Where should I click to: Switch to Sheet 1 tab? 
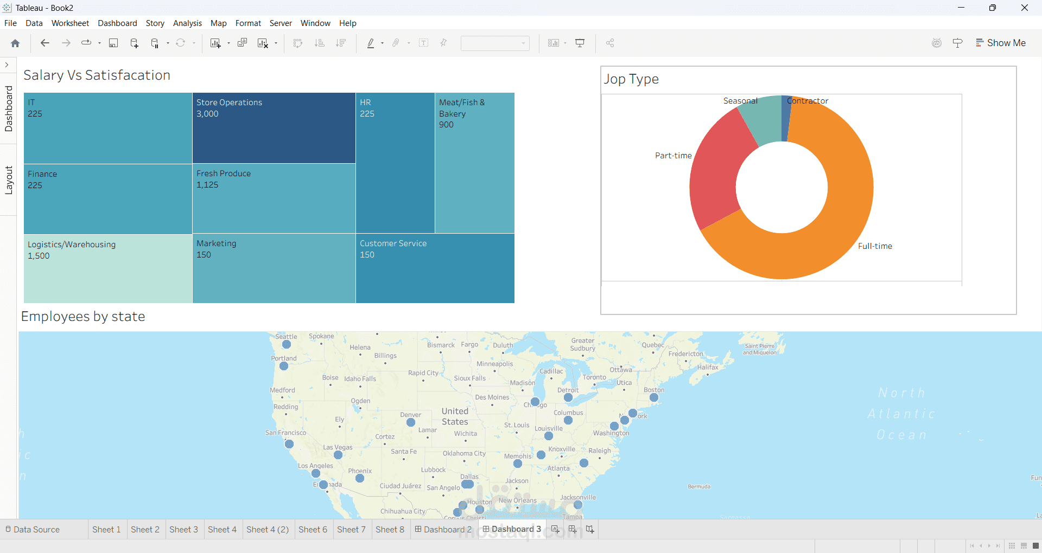tap(106, 529)
